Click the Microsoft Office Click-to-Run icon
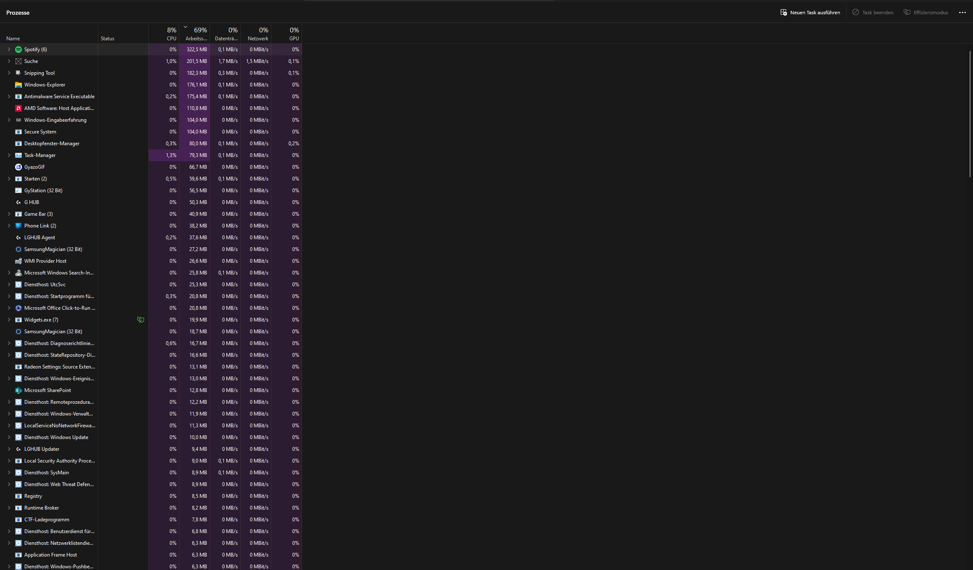Viewport: 973px width, 570px height. point(18,308)
